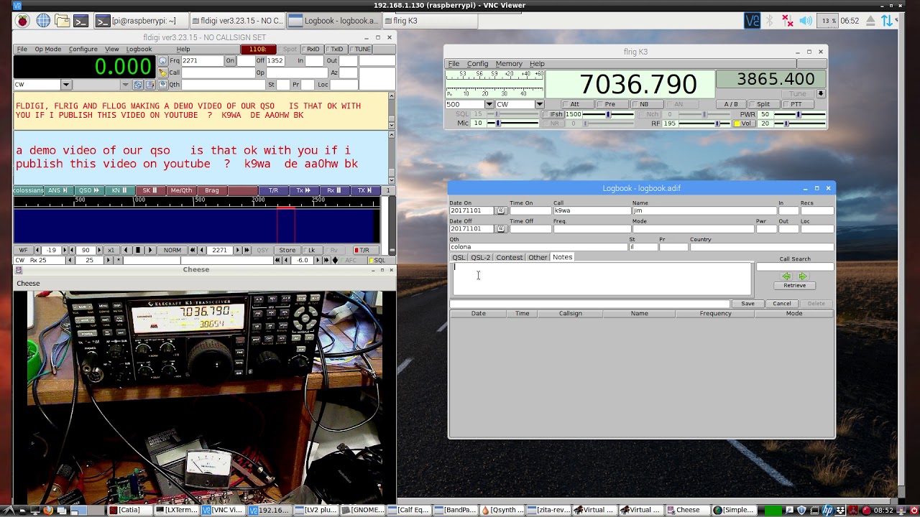This screenshot has width=920, height=517.
Task: Run the QSO macro button
Action: pos(89,190)
